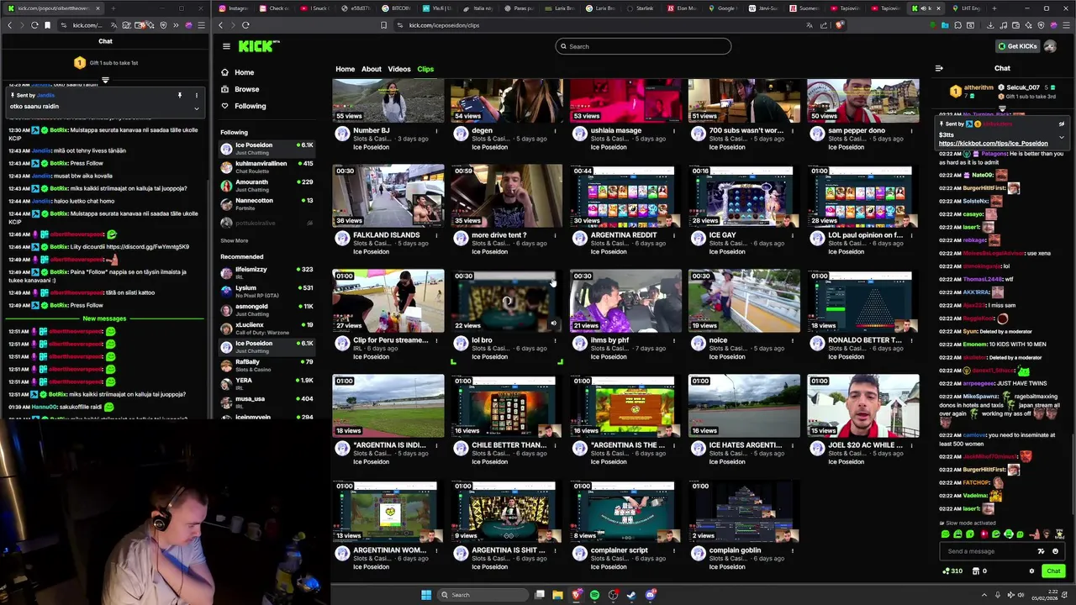Show more followed channels

234,240
